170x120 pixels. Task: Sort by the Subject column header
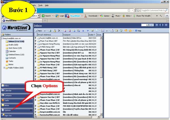(x=75, y=35)
